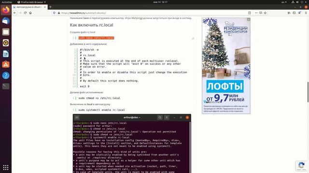Image resolution: width=309 pixels, height=173 pixels.
Task: Open the system menu via the power icon
Action: click(x=302, y=2)
